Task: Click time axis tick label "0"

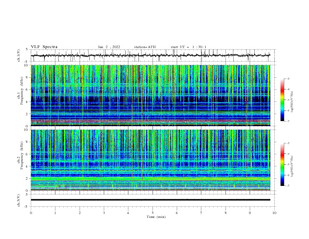Action: coord(31,213)
